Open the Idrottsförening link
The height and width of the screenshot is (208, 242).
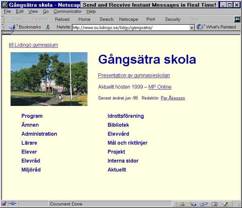click(x=125, y=116)
